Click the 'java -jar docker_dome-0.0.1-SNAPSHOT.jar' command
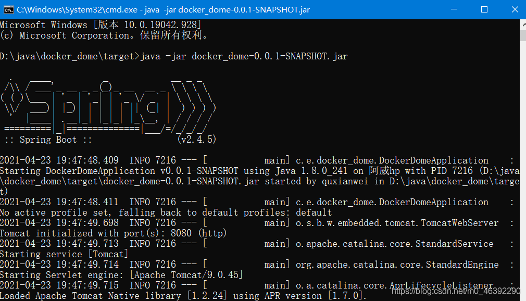Viewport: 526px width, 301px height. 244,56
